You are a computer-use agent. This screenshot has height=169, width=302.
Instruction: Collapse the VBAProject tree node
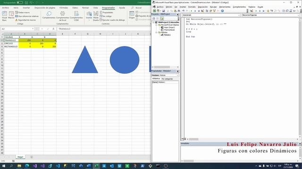tap(153, 23)
